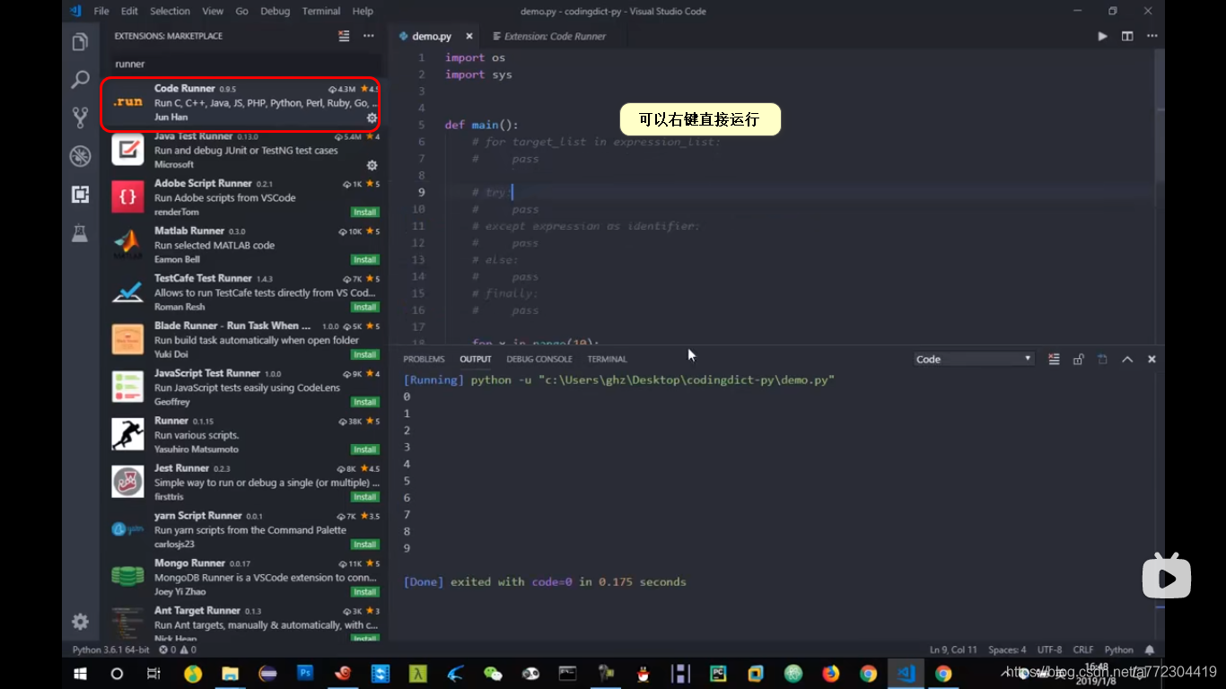Open the Explorer view in activity bar
The image size is (1226, 689).
click(x=81, y=41)
